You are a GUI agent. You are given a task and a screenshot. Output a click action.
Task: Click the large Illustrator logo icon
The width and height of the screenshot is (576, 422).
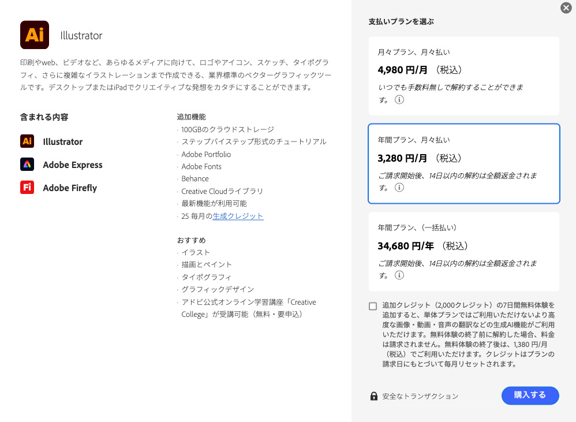coord(35,35)
